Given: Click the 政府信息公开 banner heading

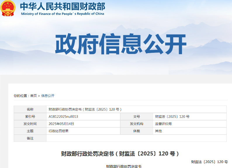Looking at the screenshot, I should point(121,44).
